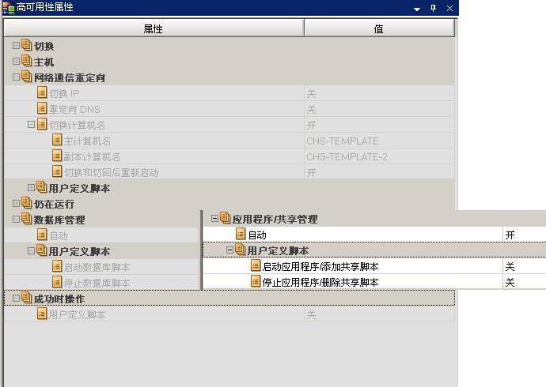Click the 启动数据库脚本 property icon
Screen dimensions: 546x387
(57, 266)
